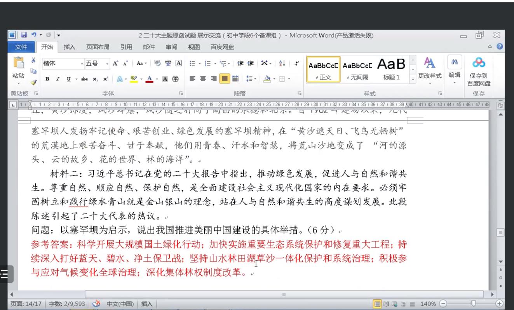Click the zoom slider in status bar
The height and width of the screenshot is (310, 514).
coord(473,304)
